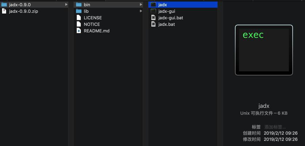Click the LICENSE document icon
305x146 pixels.
[79, 18]
